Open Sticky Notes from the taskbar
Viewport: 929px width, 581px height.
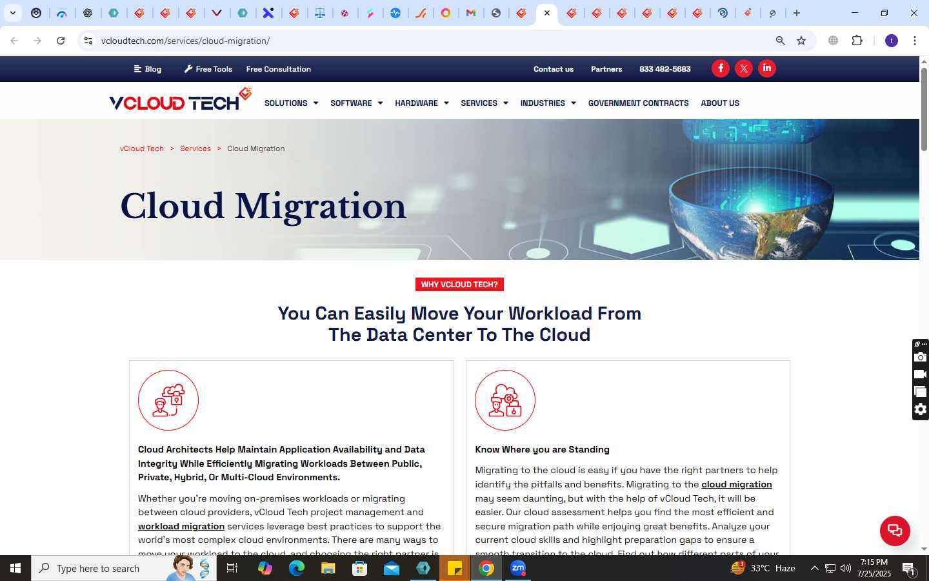point(455,568)
